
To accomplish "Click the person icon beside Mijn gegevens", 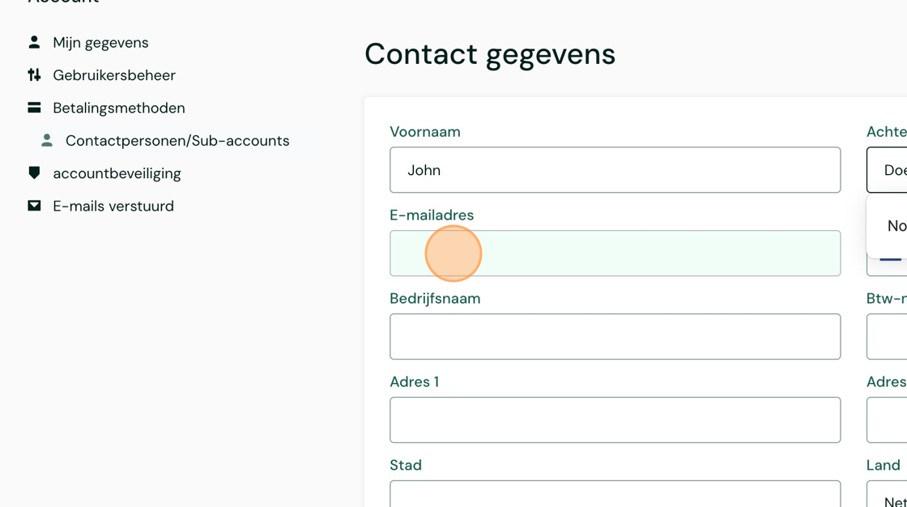I will (34, 42).
